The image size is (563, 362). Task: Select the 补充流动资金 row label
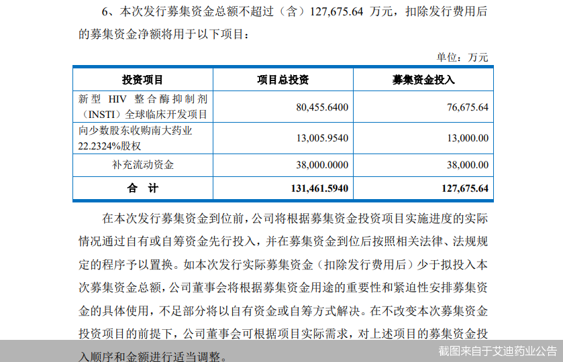[142, 164]
